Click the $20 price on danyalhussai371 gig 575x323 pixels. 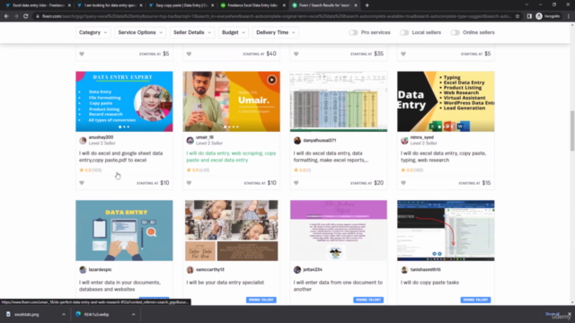tap(379, 183)
